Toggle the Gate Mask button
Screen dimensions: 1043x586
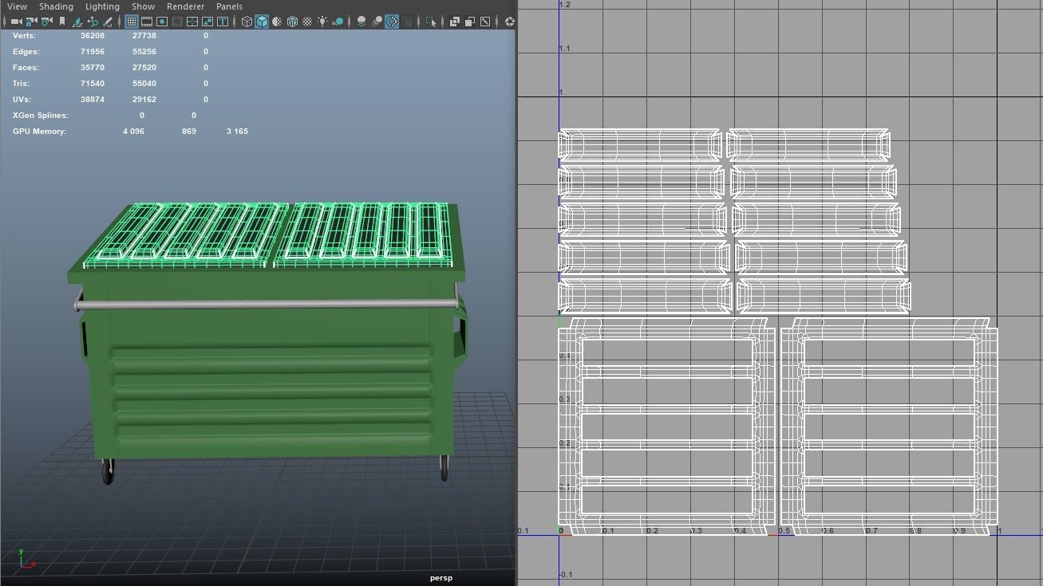point(176,22)
